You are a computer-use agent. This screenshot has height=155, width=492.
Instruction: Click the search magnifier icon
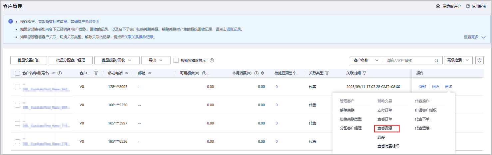(436, 60)
